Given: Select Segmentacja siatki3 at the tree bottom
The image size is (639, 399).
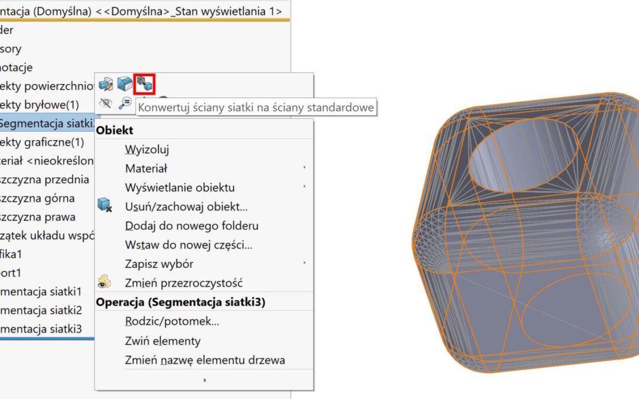Looking at the screenshot, I should coord(40,329).
